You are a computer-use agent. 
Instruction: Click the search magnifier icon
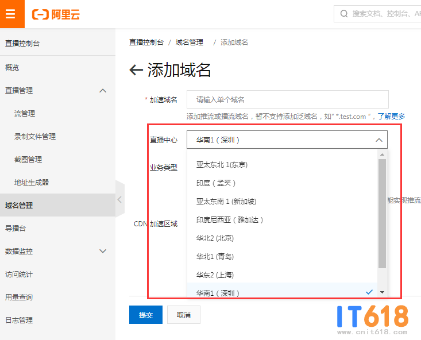[x=344, y=14]
